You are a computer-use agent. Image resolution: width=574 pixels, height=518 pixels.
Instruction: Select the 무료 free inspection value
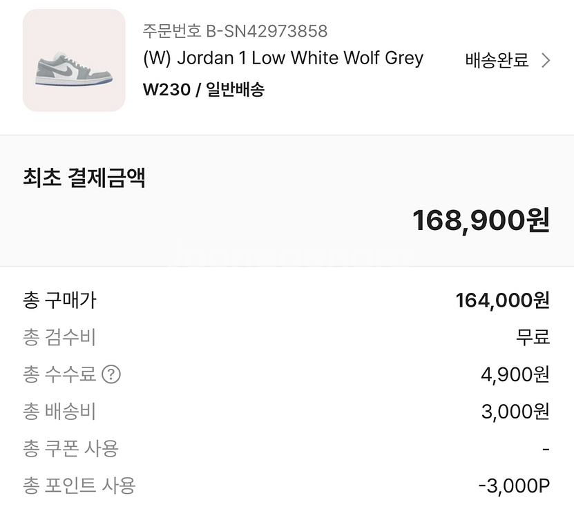pyautogui.click(x=533, y=337)
